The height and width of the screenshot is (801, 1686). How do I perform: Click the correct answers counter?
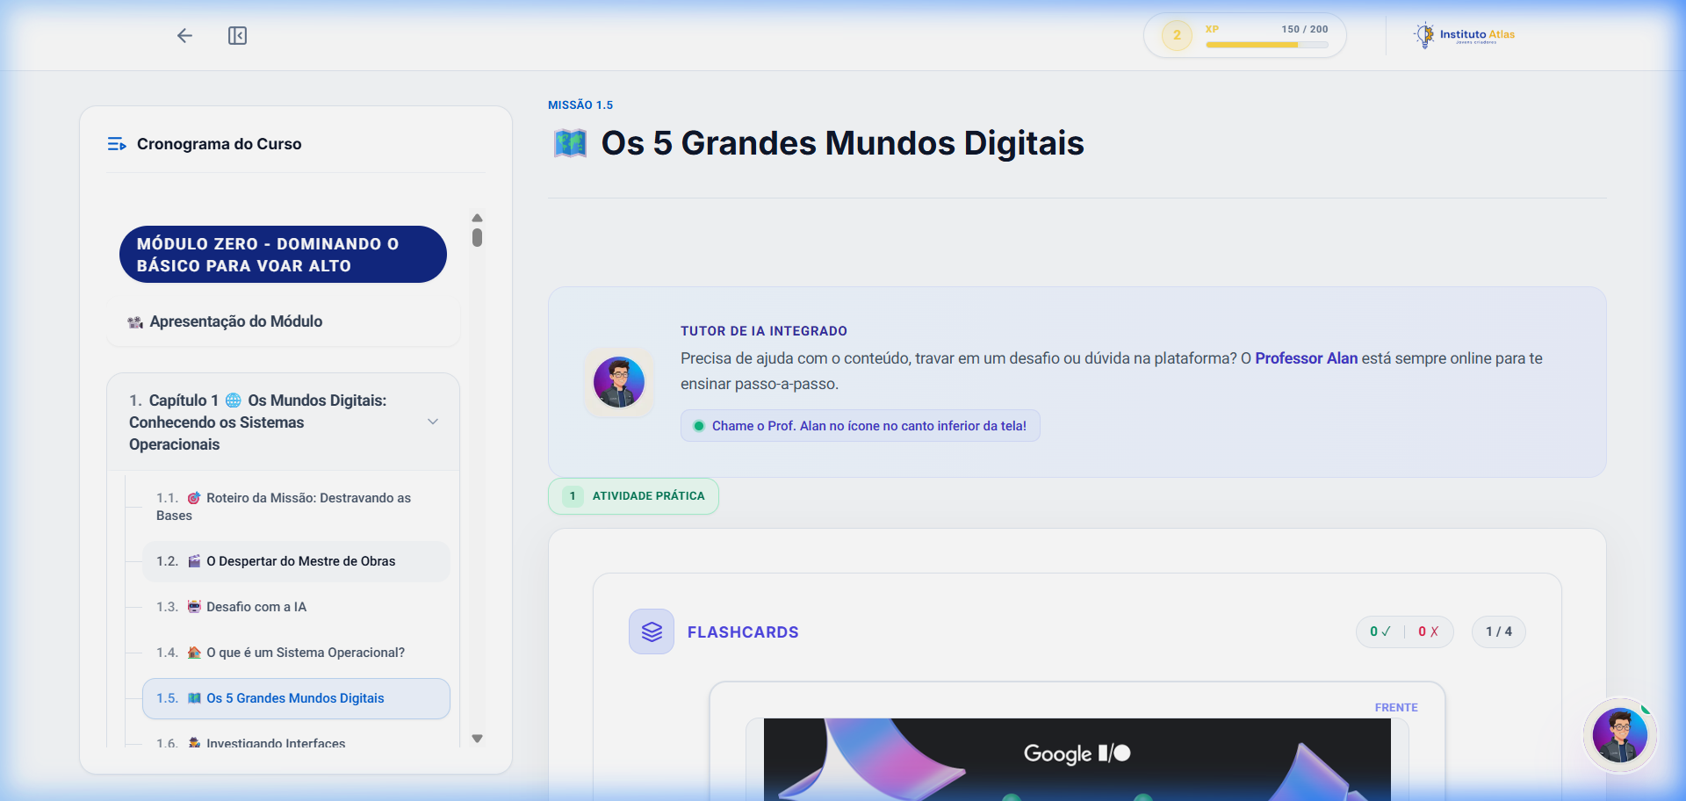point(1380,631)
